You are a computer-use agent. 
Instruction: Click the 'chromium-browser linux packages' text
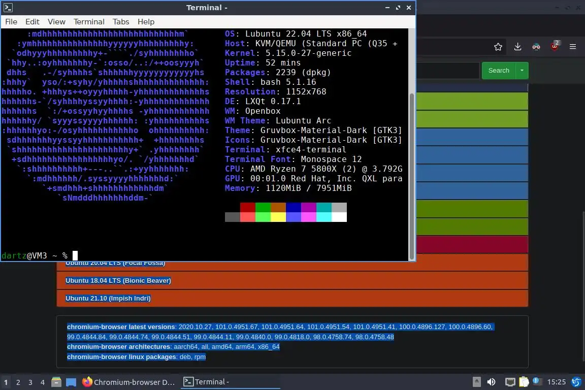122,357
